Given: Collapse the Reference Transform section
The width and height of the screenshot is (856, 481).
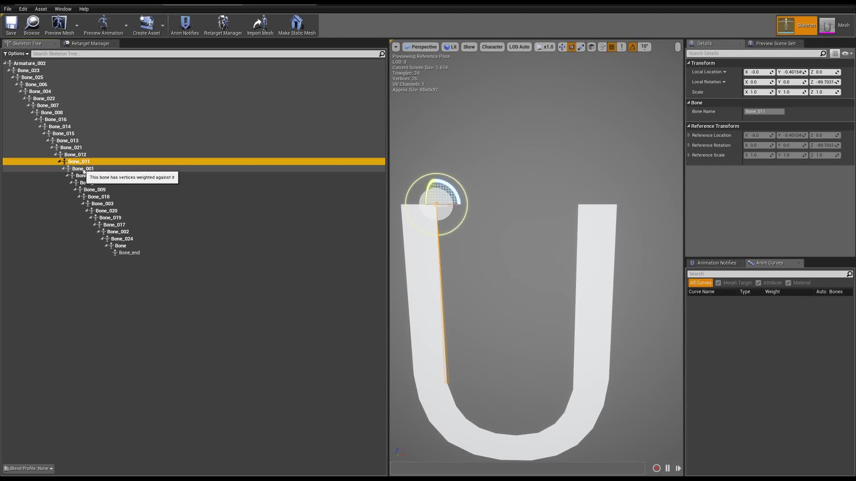Looking at the screenshot, I should coord(689,126).
